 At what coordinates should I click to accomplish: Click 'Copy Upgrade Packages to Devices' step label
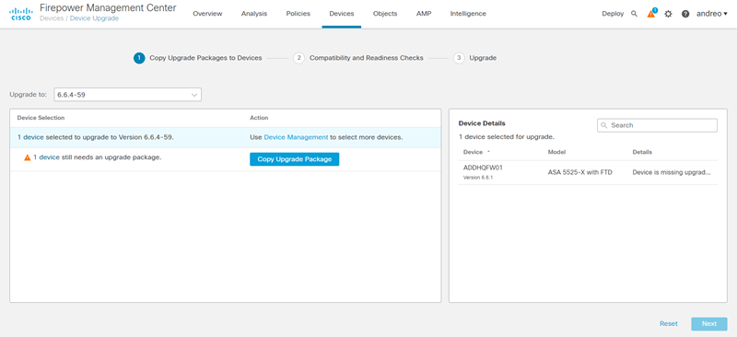pos(205,58)
